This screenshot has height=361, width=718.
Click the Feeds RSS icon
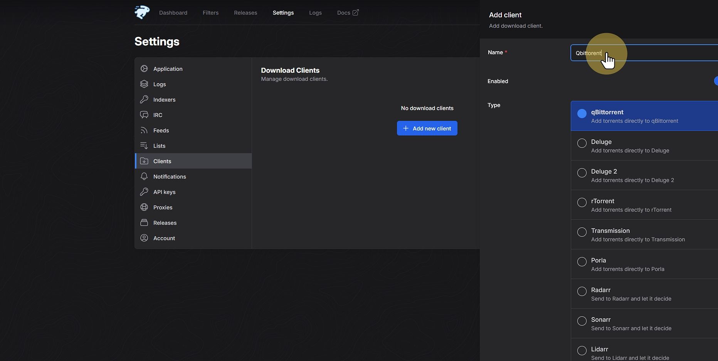[144, 130]
